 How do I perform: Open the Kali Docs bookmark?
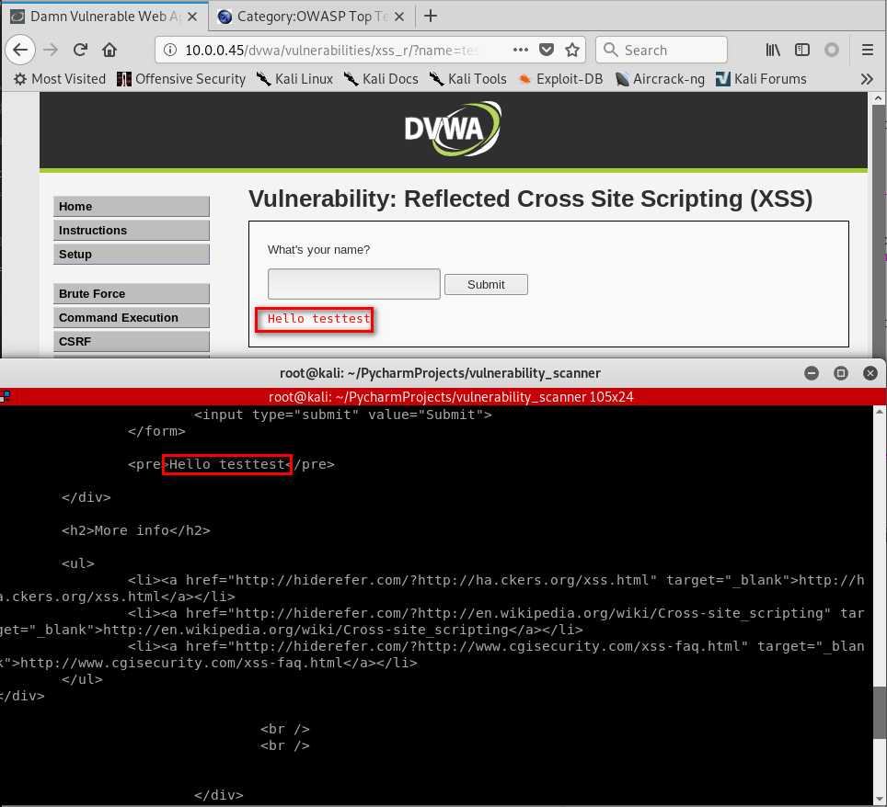click(x=381, y=79)
